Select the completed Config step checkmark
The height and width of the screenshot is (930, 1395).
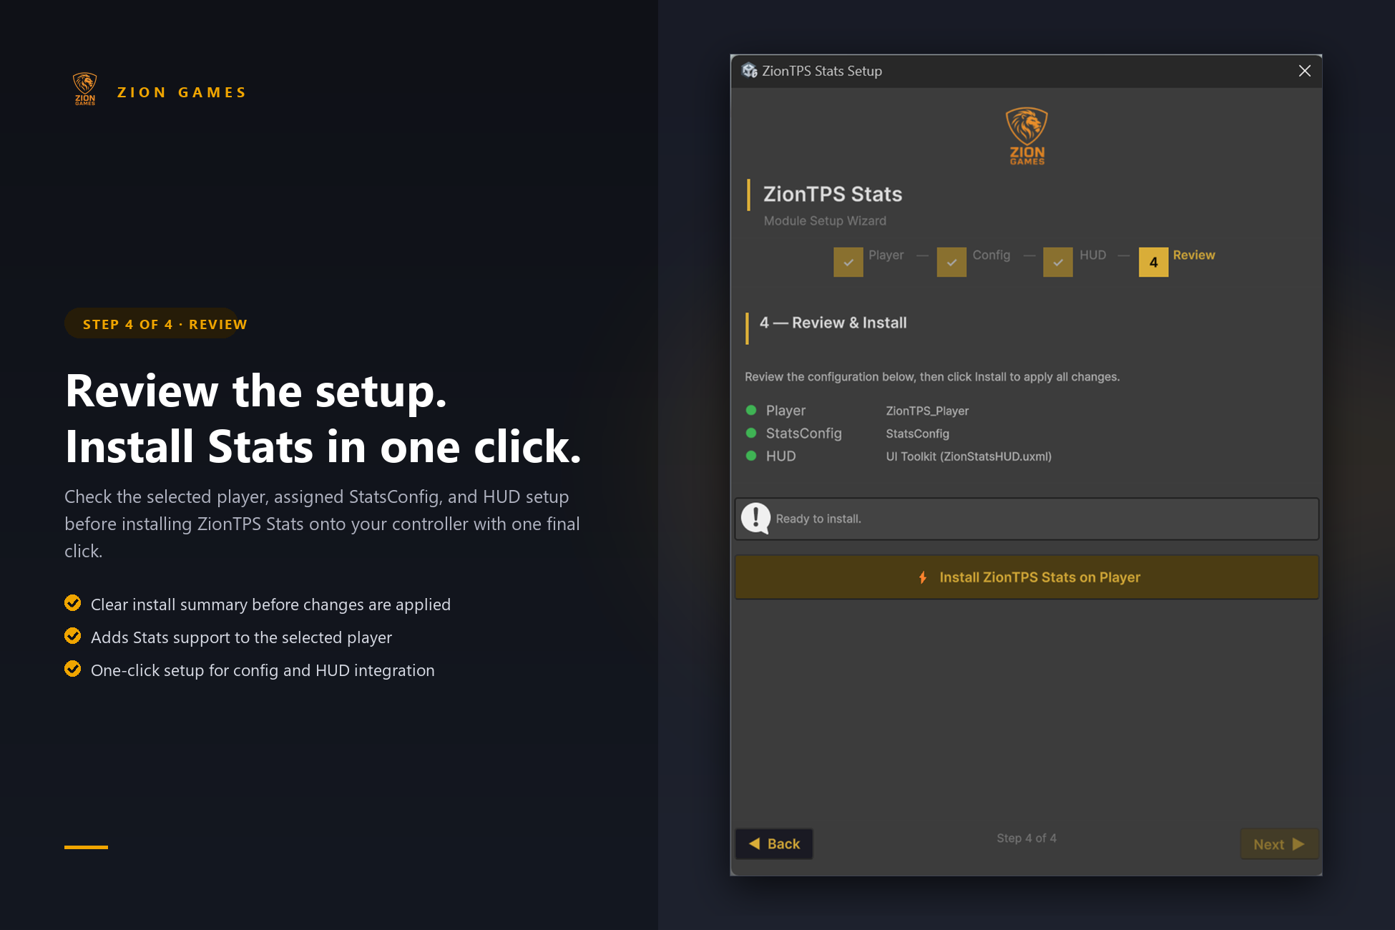pos(951,262)
